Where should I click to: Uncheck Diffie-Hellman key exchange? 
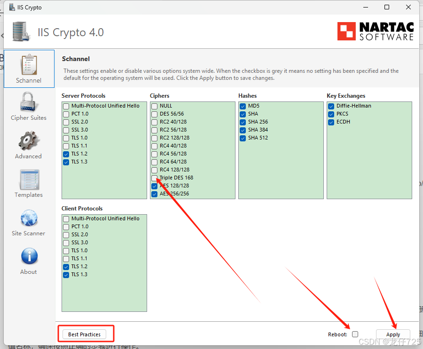pos(331,106)
